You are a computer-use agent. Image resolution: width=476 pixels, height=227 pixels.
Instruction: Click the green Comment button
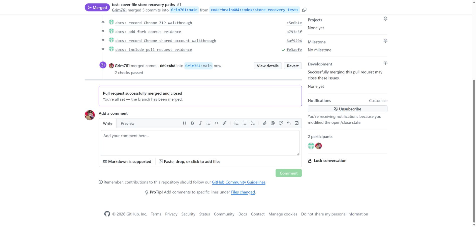click(289, 173)
